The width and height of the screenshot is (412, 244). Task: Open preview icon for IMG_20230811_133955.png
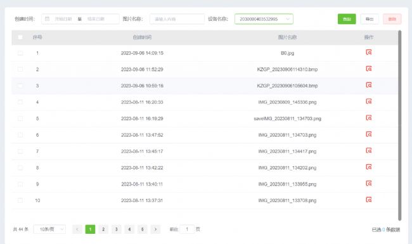(x=369, y=183)
